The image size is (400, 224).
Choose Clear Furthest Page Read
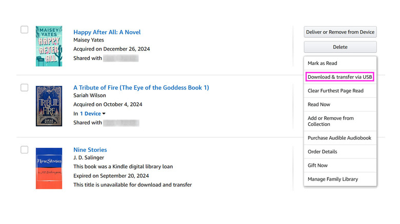(335, 91)
